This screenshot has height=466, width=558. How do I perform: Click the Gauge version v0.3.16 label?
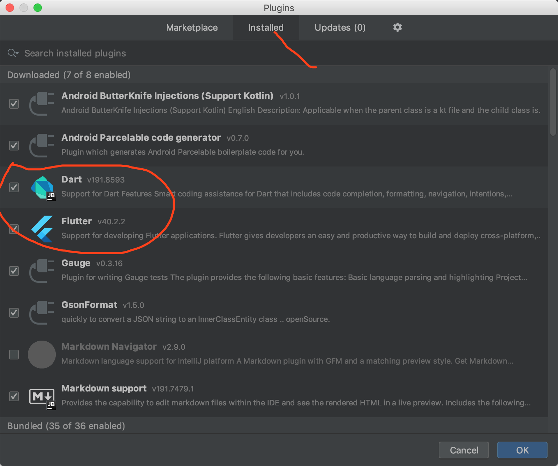pyautogui.click(x=110, y=263)
